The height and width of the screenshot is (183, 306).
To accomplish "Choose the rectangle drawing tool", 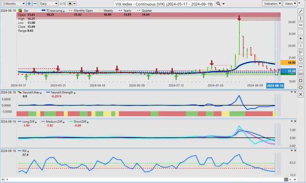I will tap(300, 81).
